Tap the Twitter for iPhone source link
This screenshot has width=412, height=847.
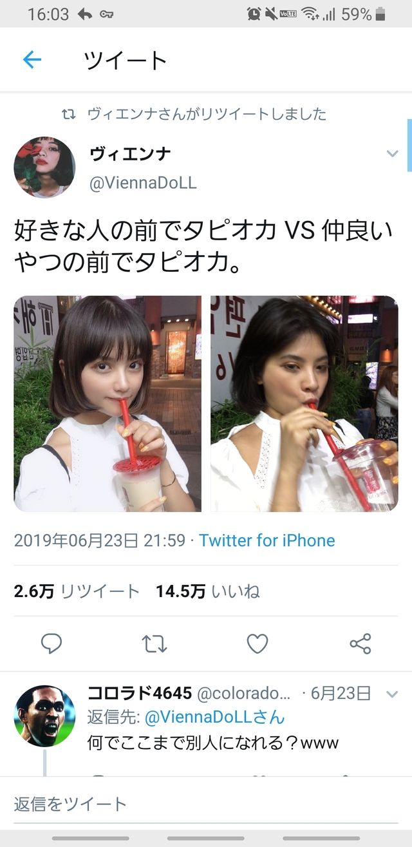pyautogui.click(x=267, y=540)
